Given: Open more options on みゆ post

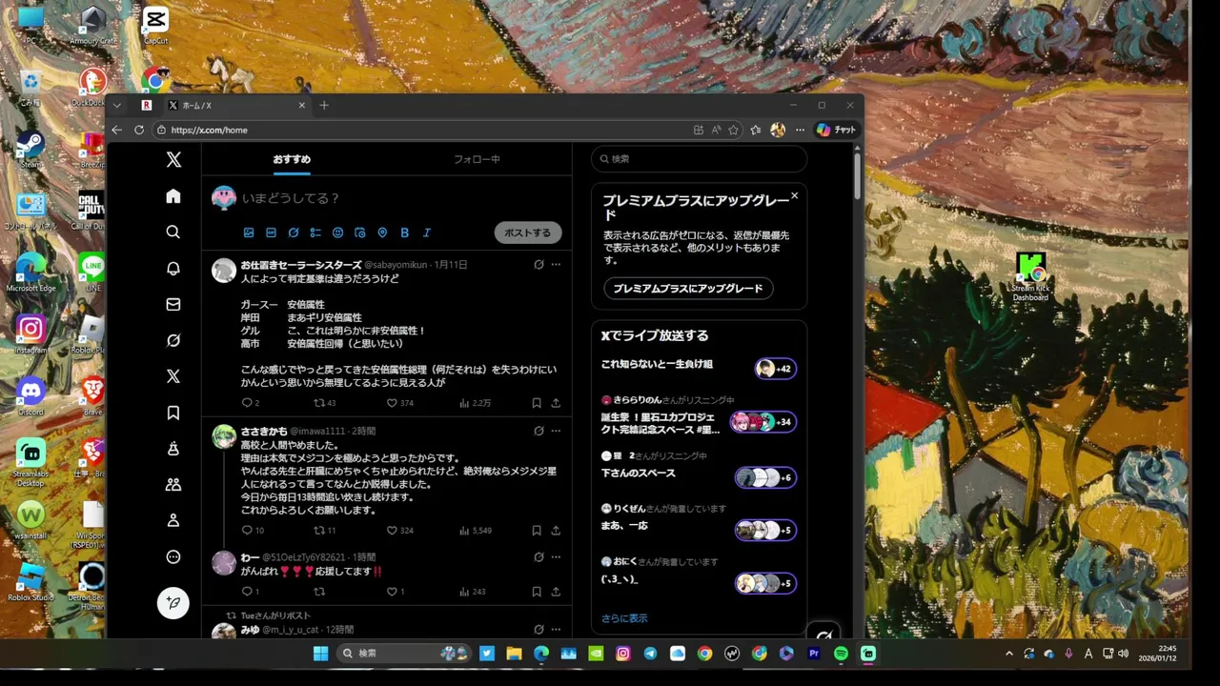Looking at the screenshot, I should pos(556,630).
